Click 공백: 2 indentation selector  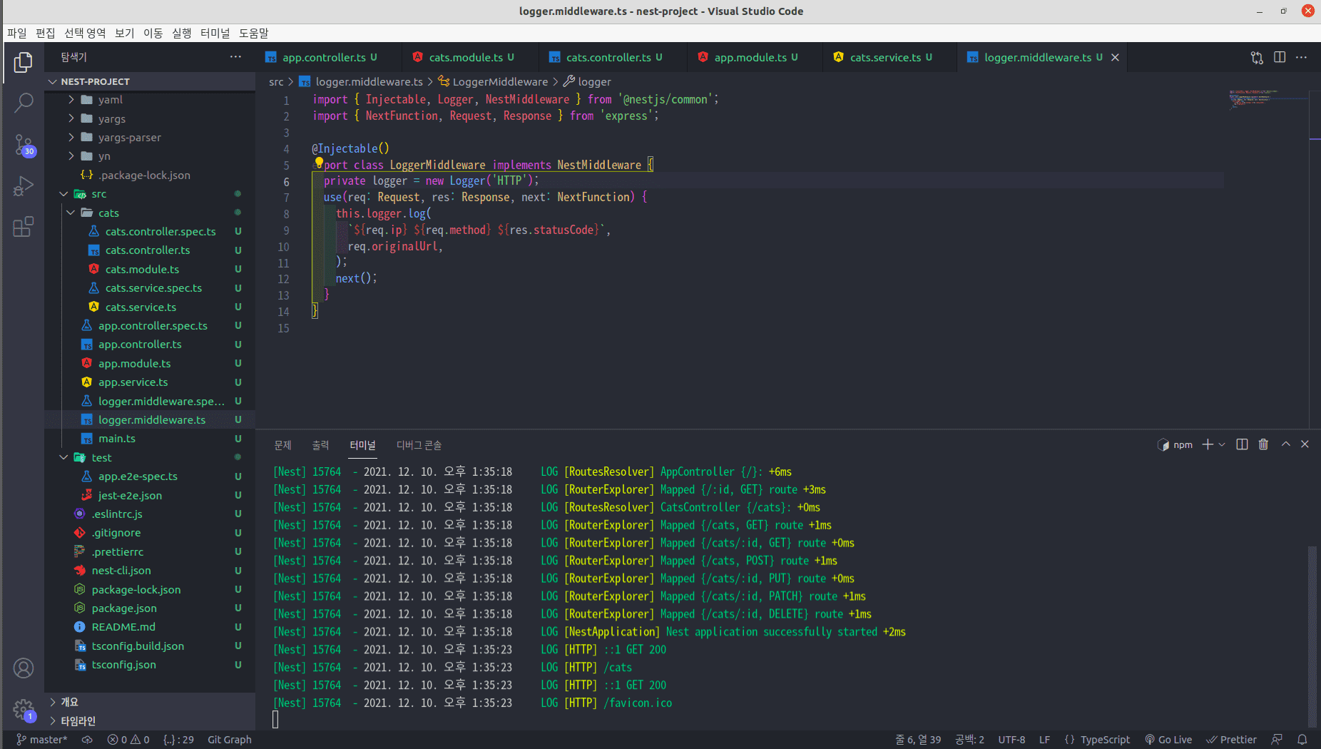(x=969, y=740)
